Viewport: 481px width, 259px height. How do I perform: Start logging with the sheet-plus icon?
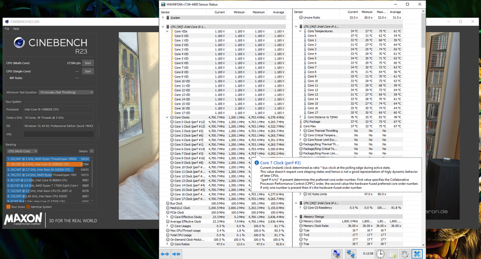[x=392, y=254]
